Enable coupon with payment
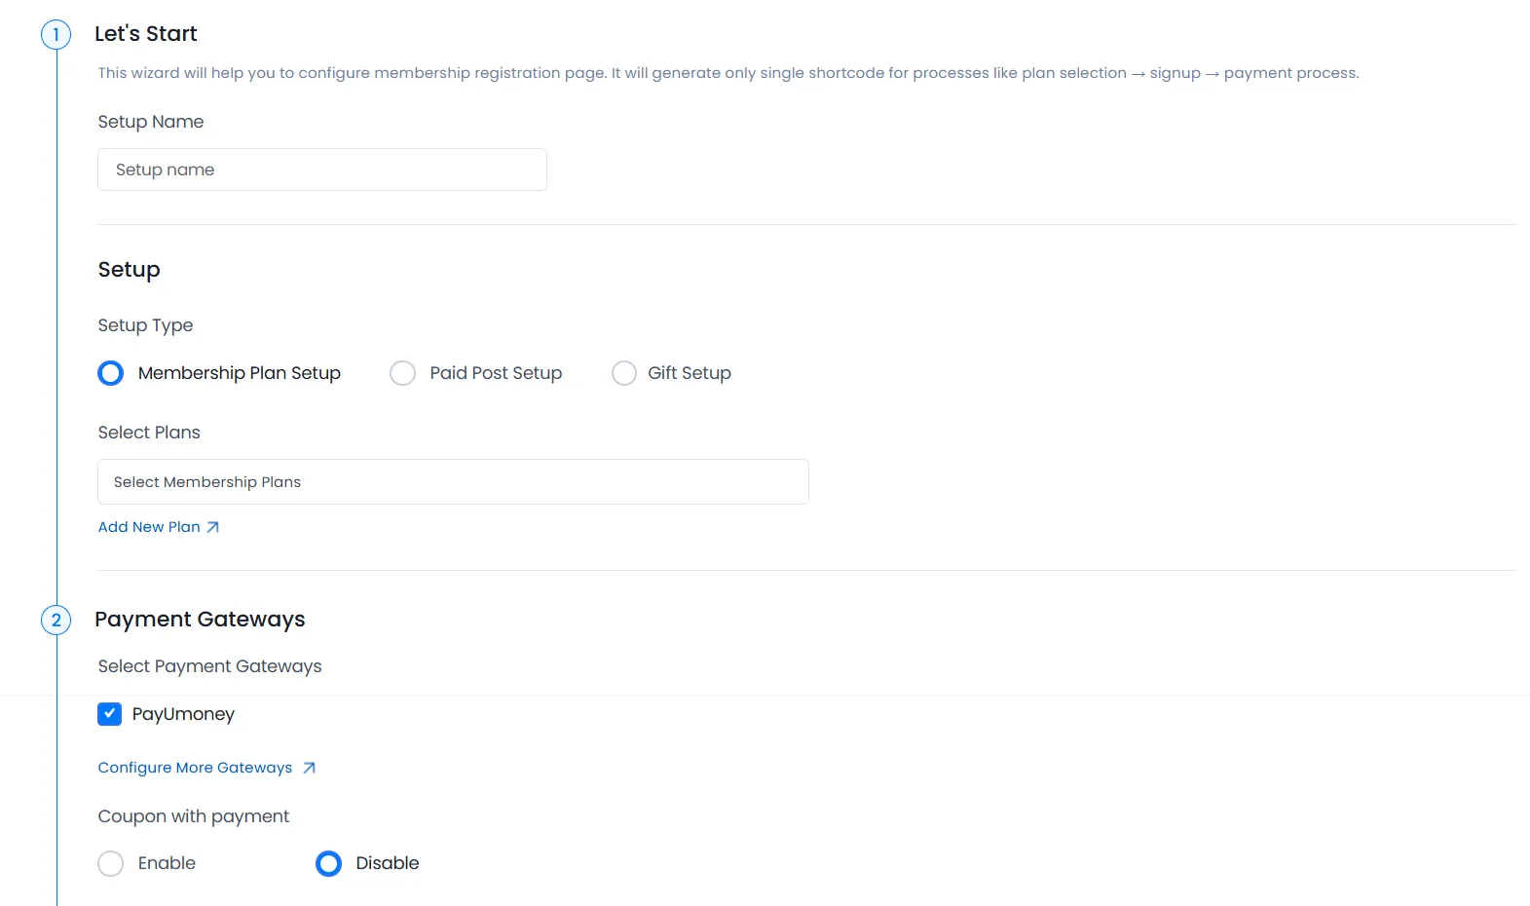 [110, 863]
